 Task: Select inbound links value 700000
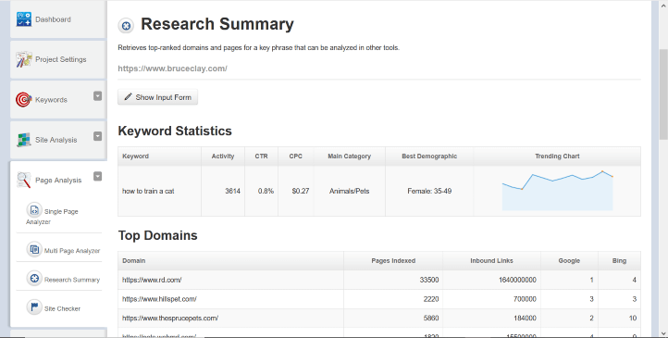pyautogui.click(x=525, y=299)
